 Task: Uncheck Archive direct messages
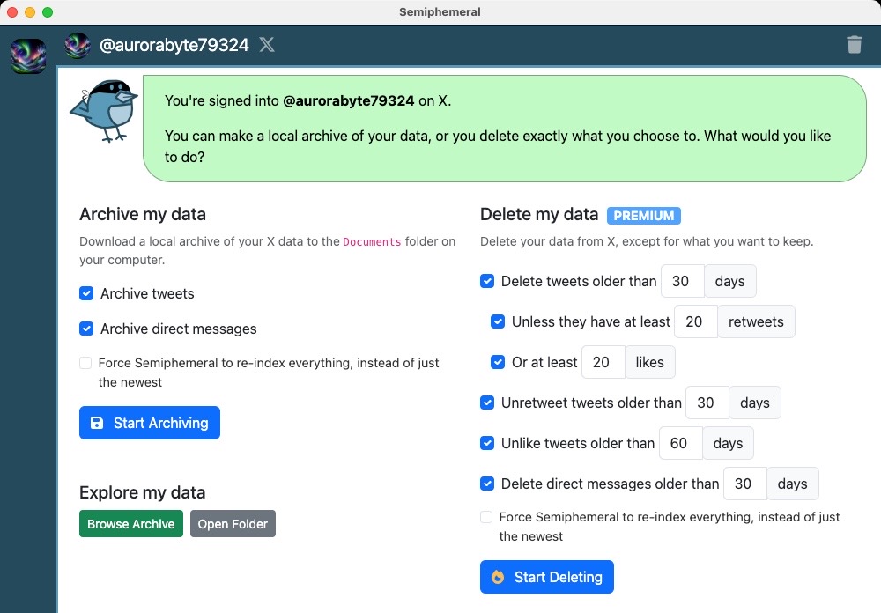[85, 329]
